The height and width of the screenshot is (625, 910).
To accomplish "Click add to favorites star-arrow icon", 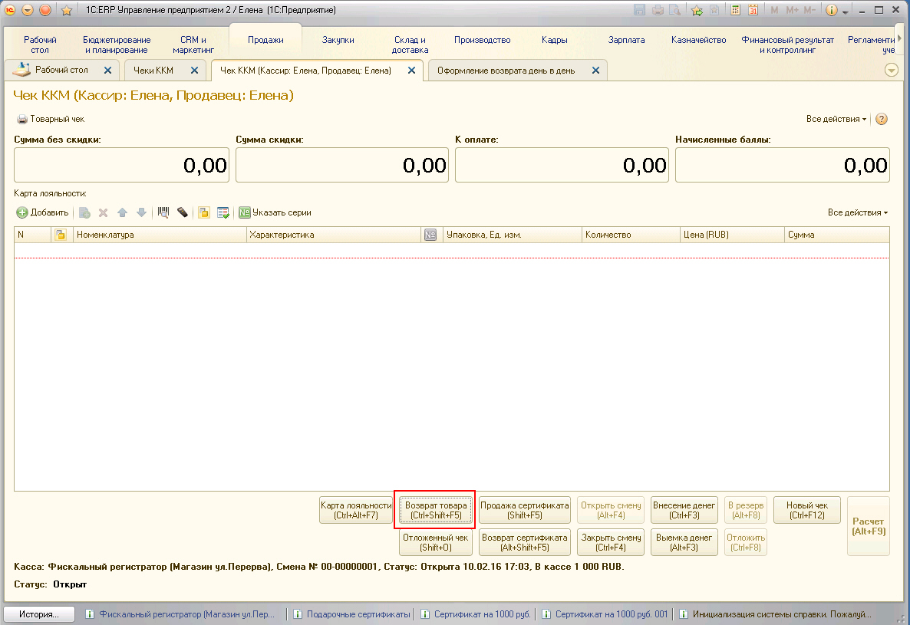I will click(x=697, y=10).
